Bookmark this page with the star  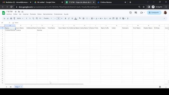[144, 7]
